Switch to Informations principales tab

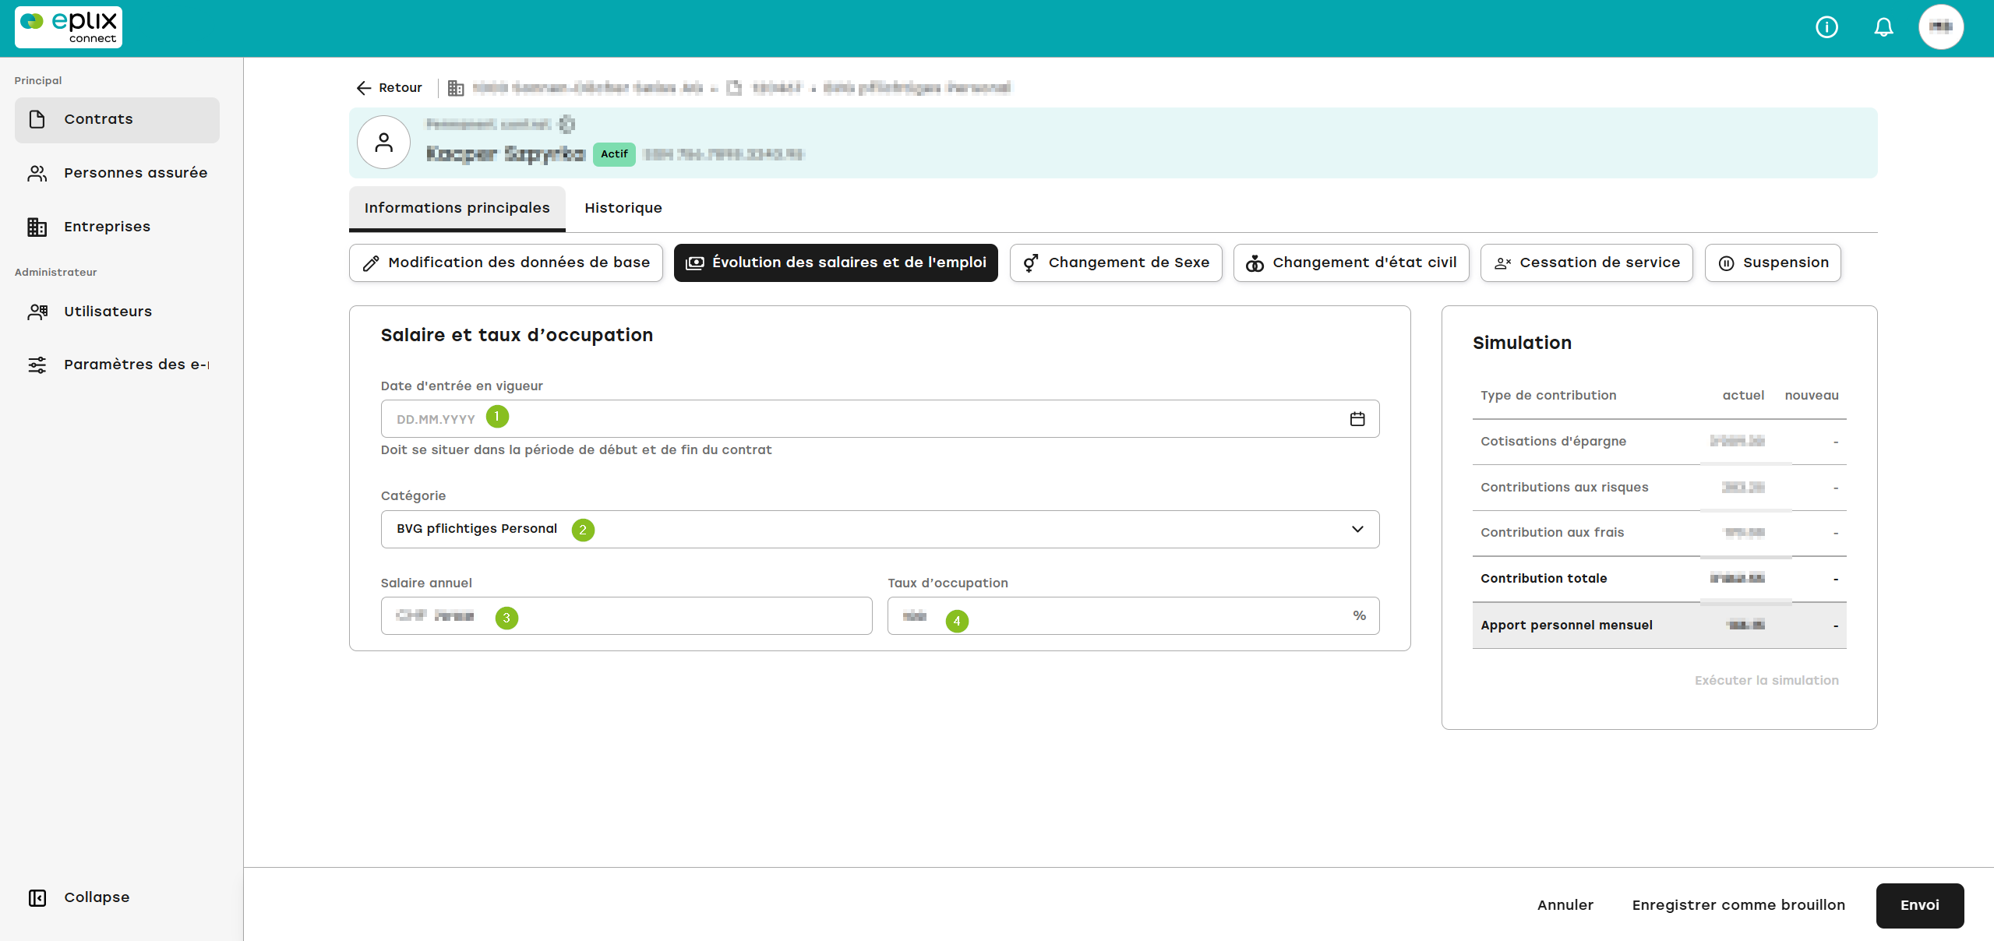(457, 208)
